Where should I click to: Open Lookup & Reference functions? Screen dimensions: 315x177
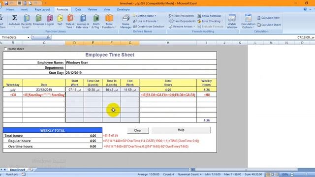pyautogui.click(x=83, y=21)
